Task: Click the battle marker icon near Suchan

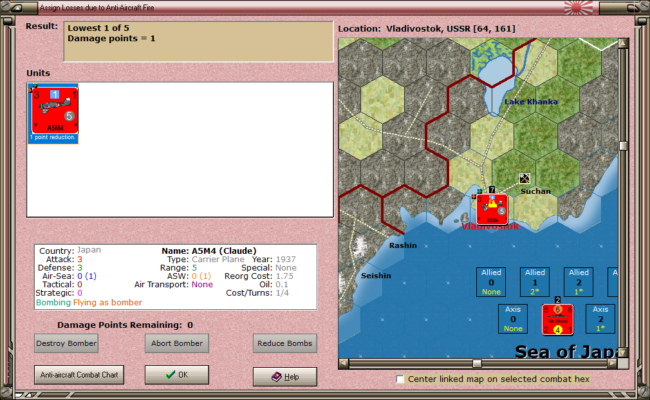Action: (525, 178)
